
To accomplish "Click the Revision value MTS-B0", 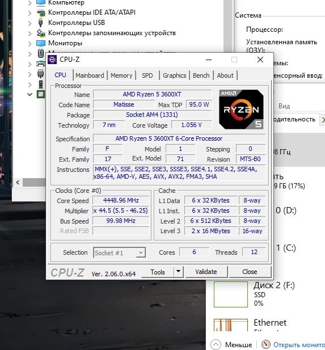I will point(251,159).
